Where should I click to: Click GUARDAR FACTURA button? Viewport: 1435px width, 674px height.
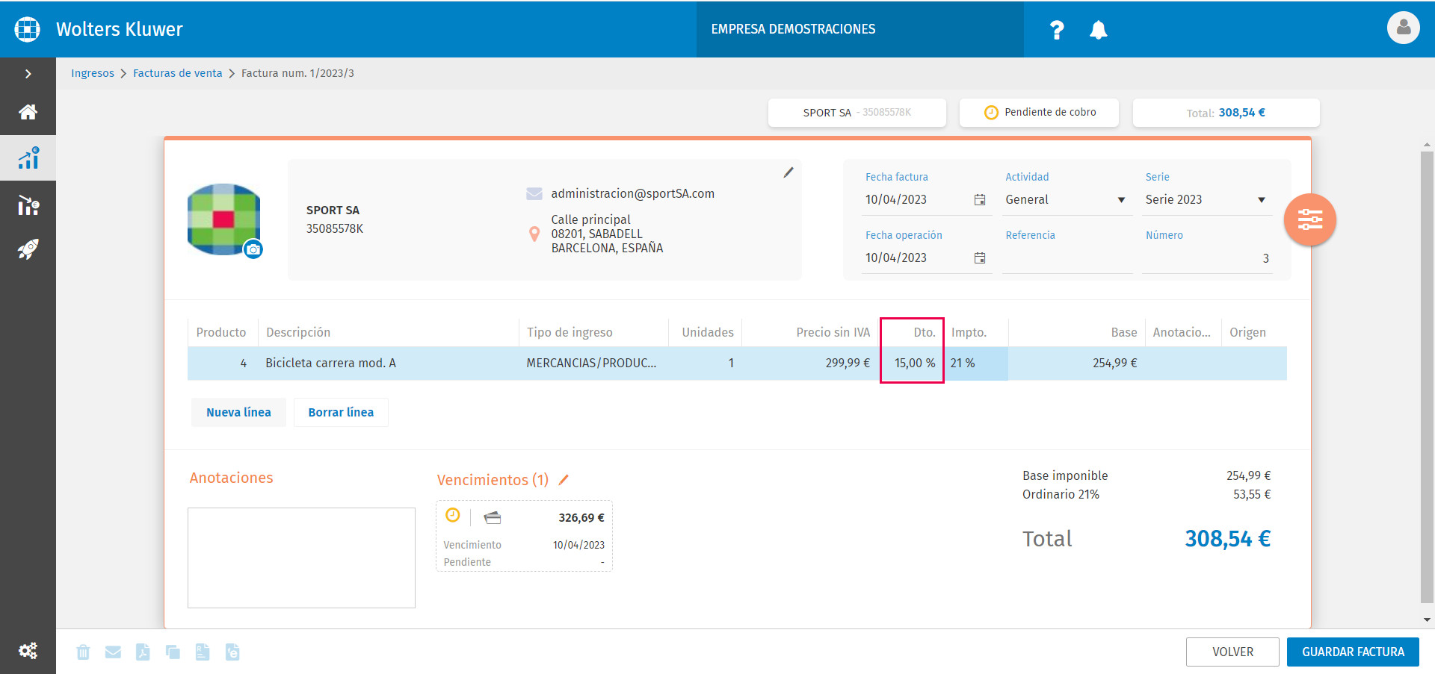[x=1353, y=652]
